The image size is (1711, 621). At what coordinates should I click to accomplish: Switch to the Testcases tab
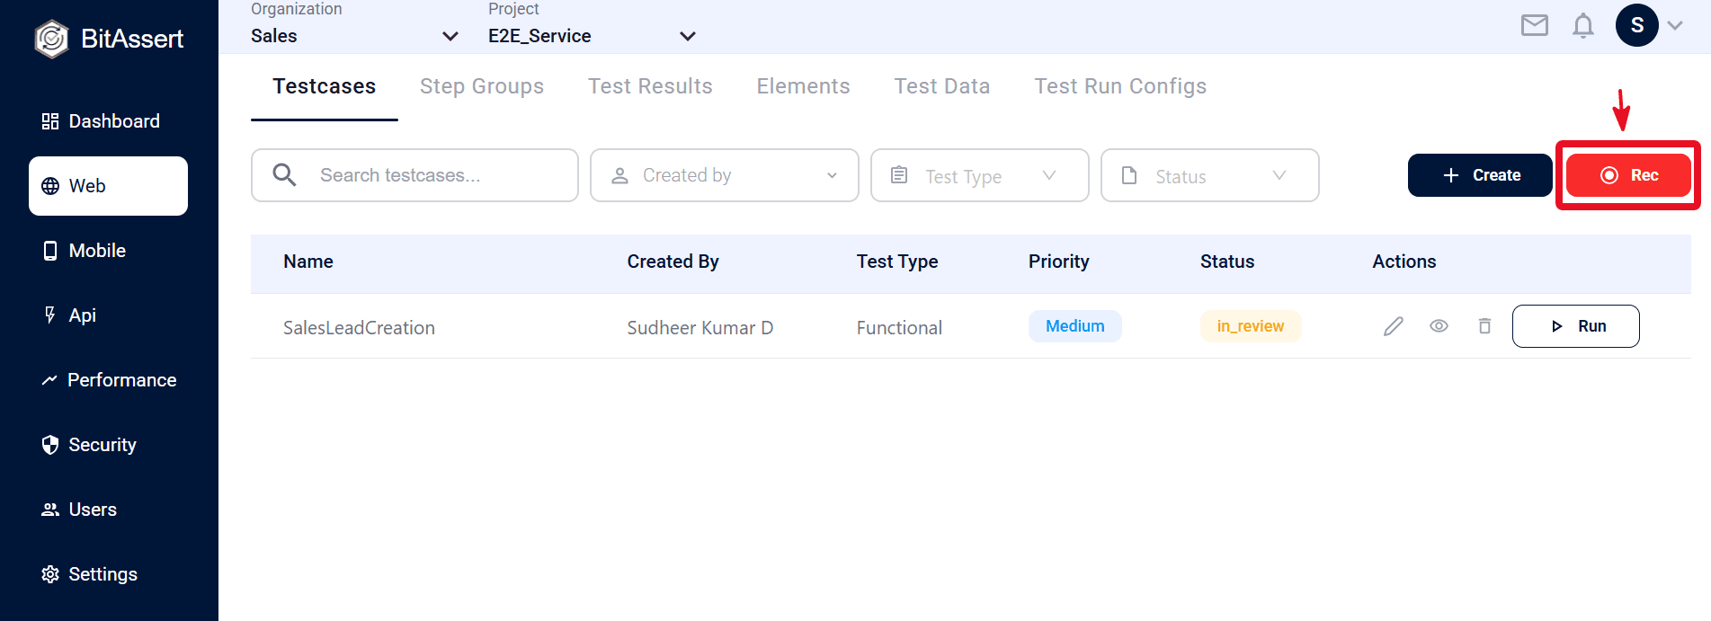(325, 86)
